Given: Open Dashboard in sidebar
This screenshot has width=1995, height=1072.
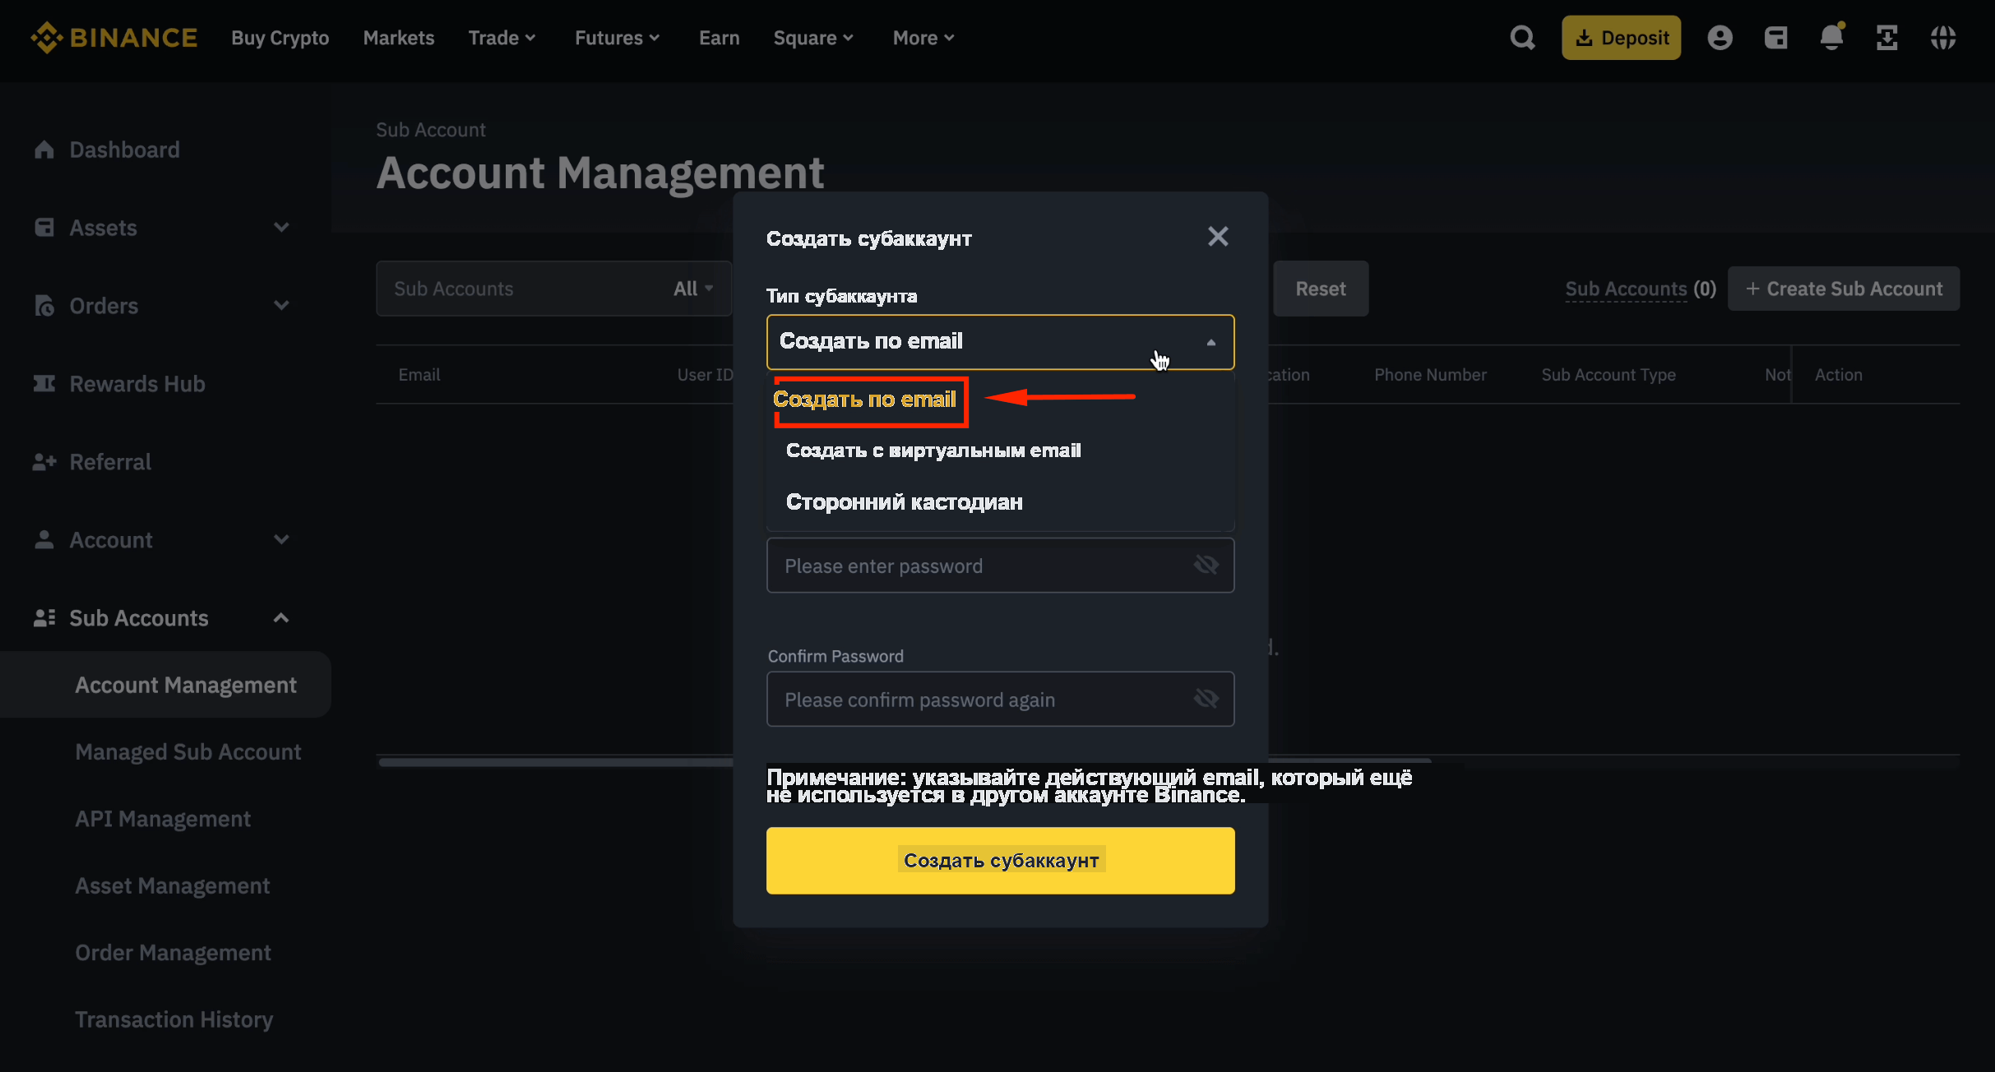Looking at the screenshot, I should (x=124, y=150).
